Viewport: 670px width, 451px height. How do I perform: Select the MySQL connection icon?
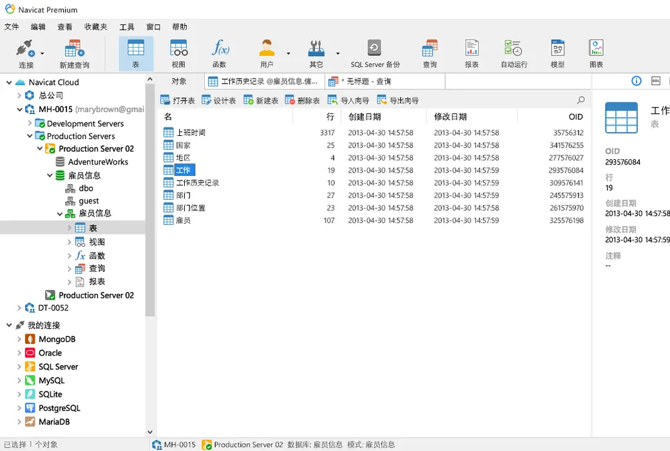point(30,381)
